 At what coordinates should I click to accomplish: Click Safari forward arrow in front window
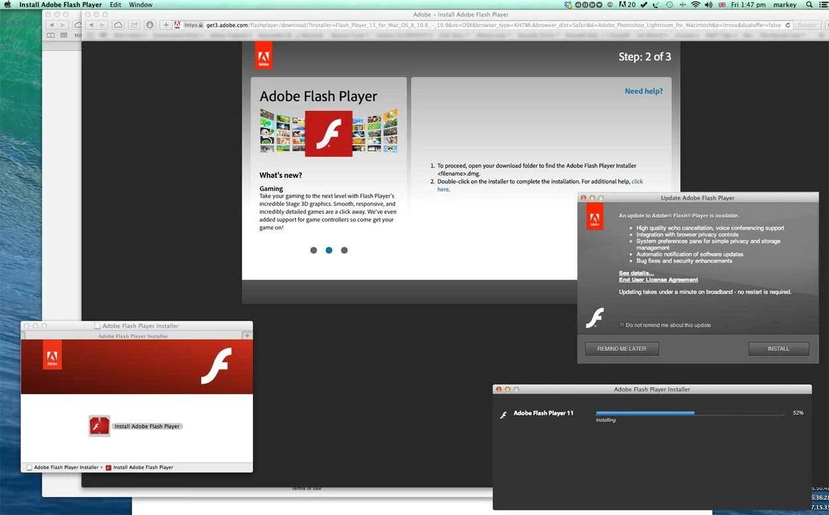[x=102, y=25]
